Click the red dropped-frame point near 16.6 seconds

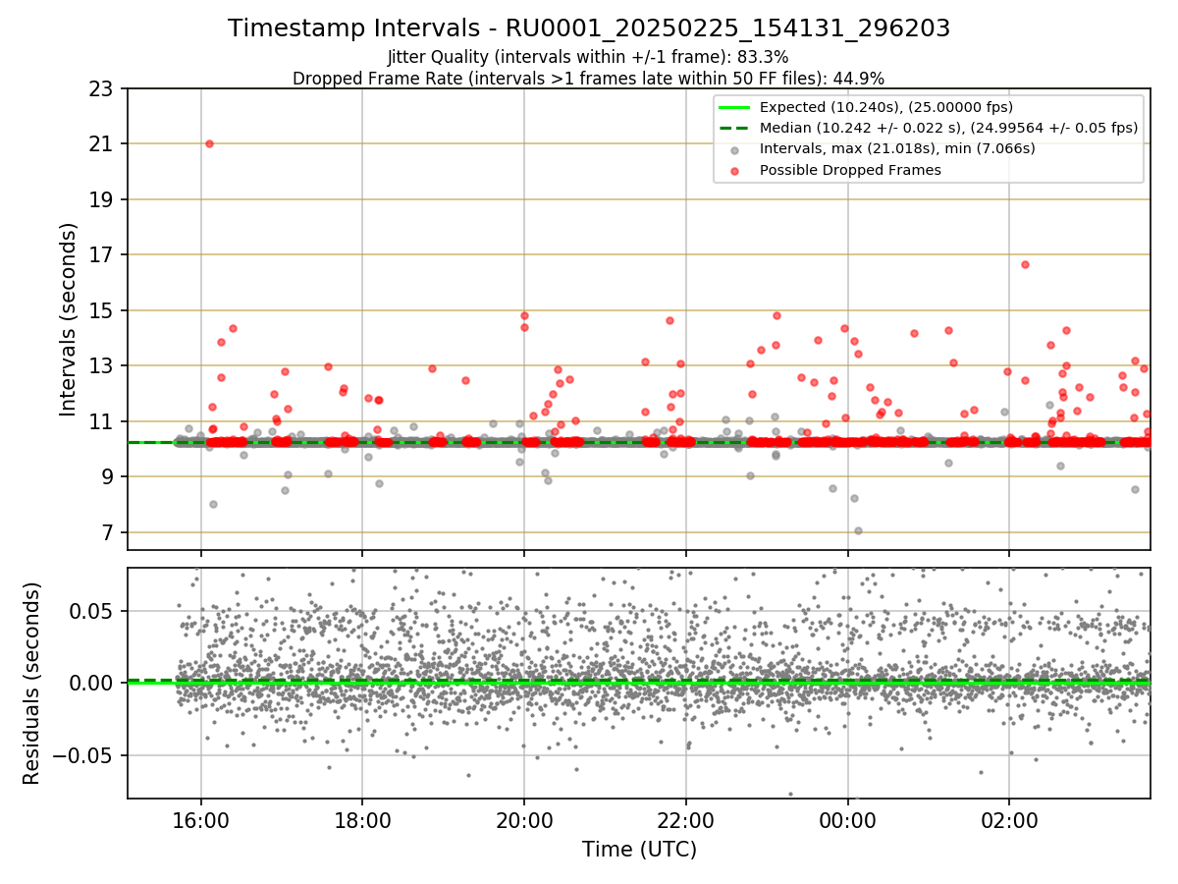click(1025, 264)
